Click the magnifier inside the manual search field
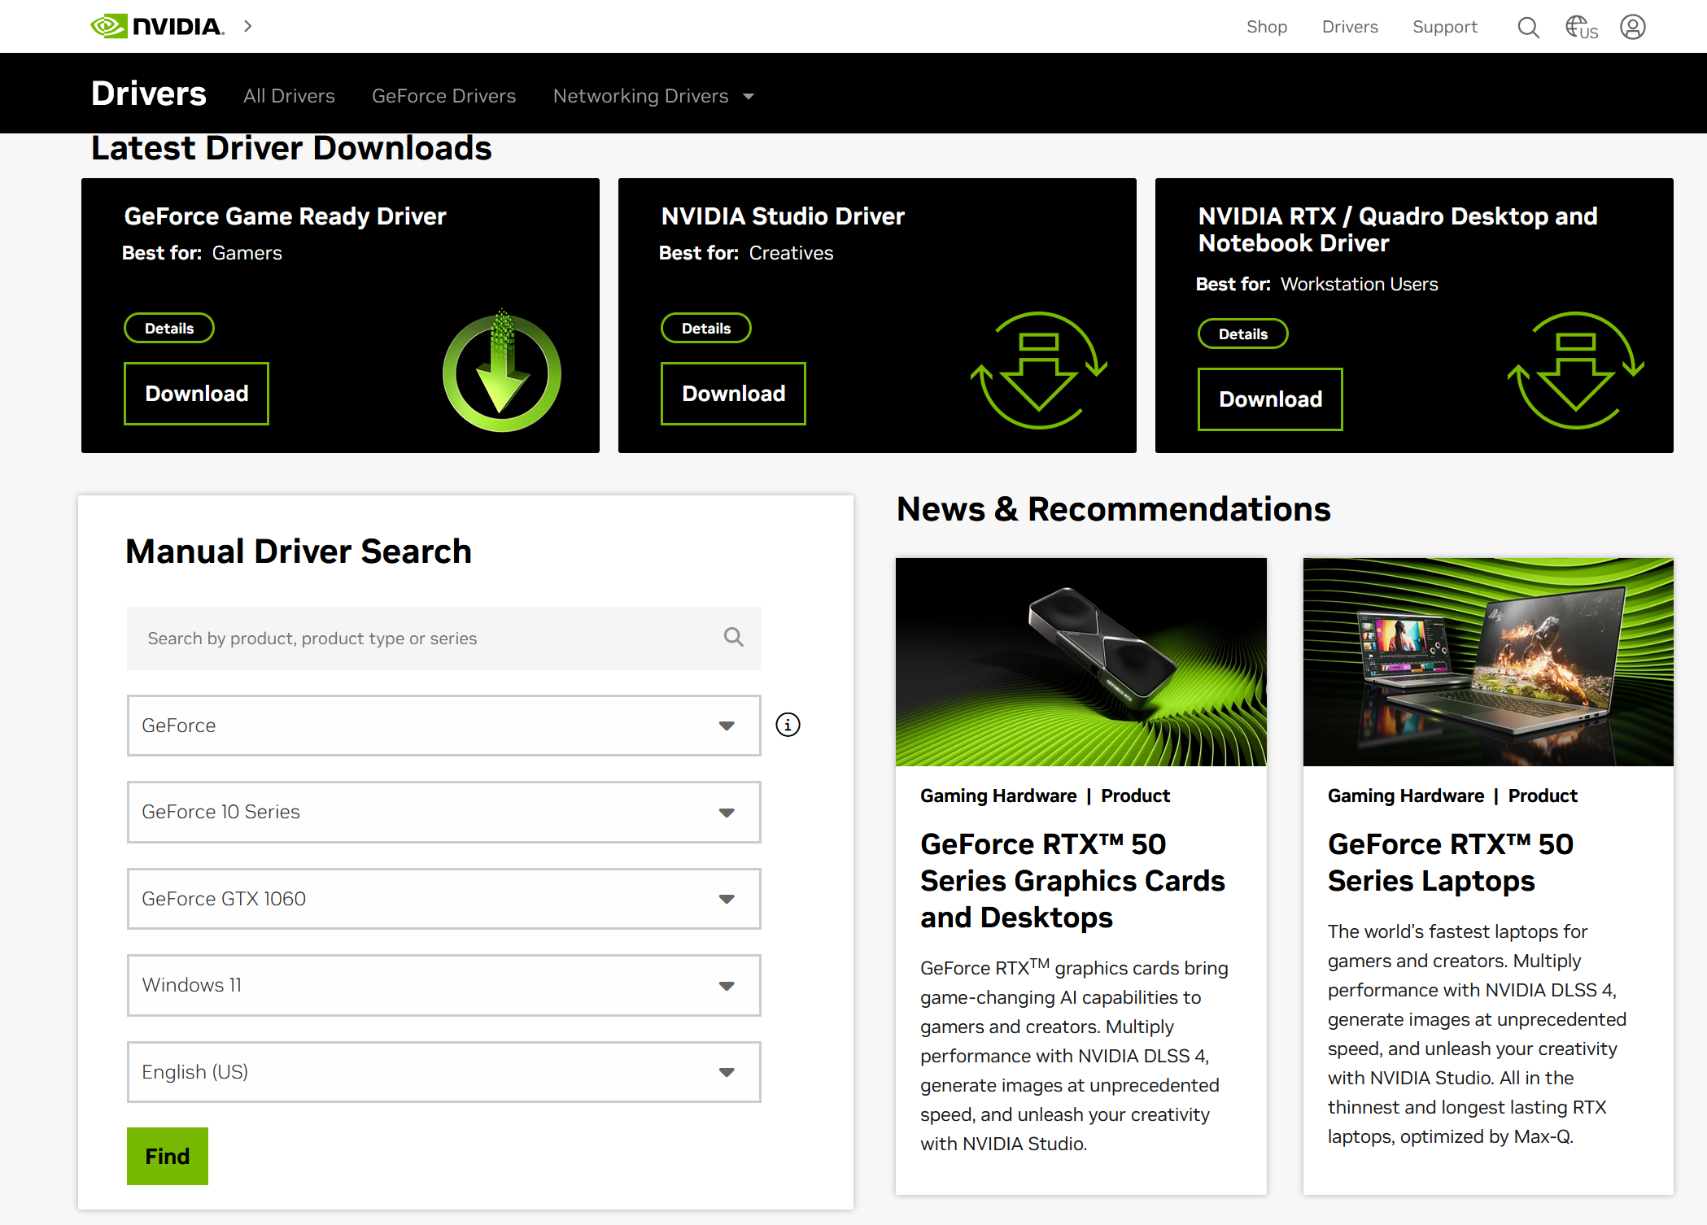The width and height of the screenshot is (1707, 1225). click(733, 638)
